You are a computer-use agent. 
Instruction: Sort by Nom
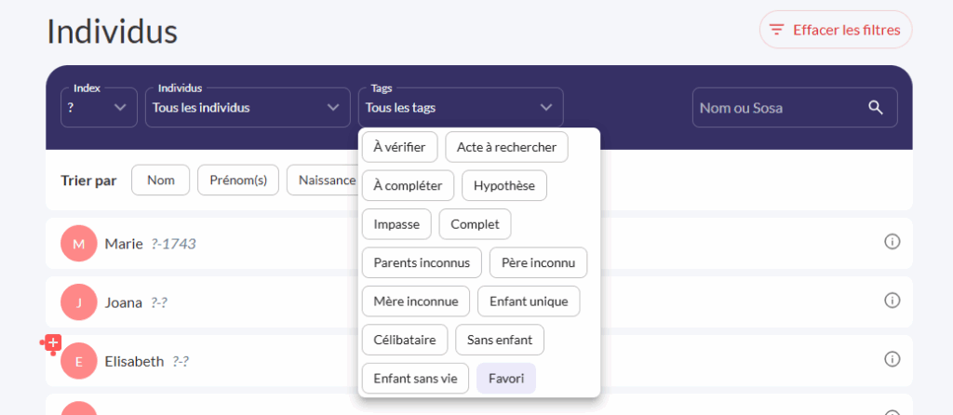(161, 181)
